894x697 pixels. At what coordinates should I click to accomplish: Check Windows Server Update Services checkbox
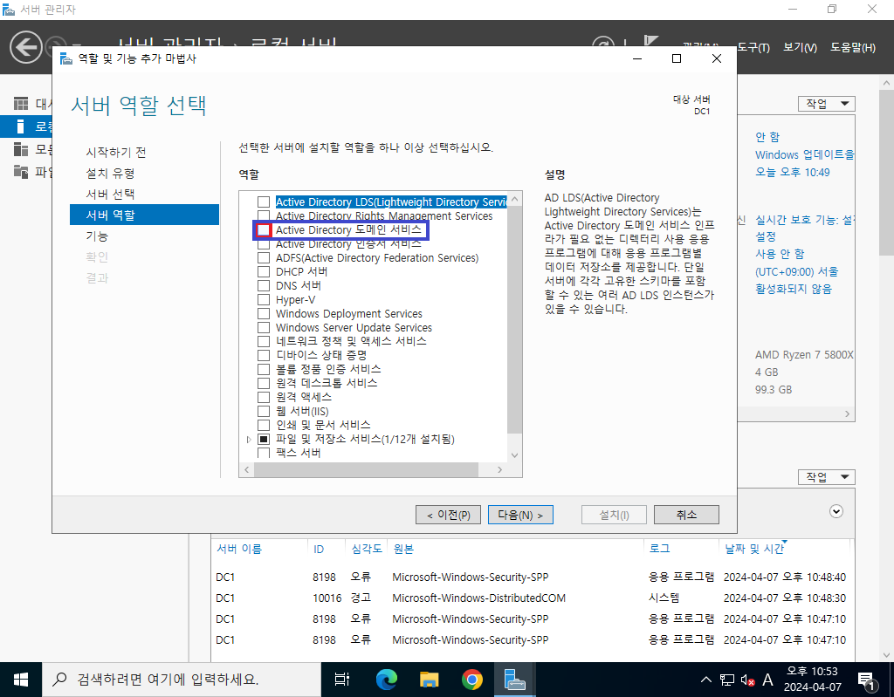point(264,328)
